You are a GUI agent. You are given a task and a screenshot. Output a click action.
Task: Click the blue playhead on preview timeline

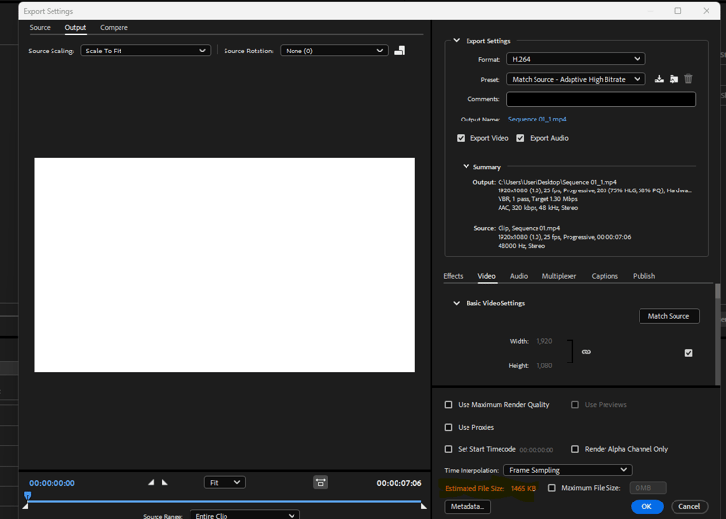[x=28, y=496]
